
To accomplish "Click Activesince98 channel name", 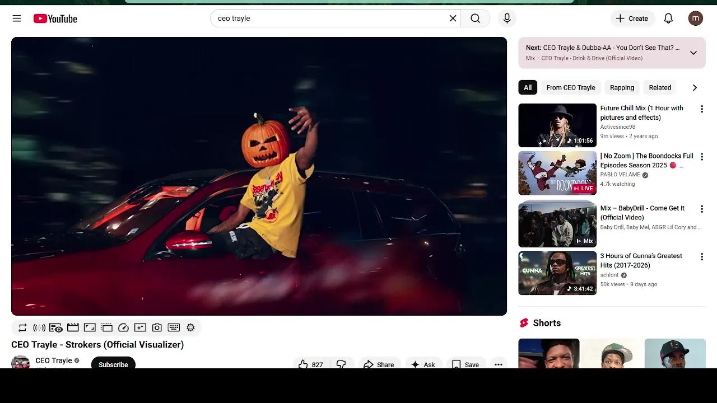I will 618,127.
